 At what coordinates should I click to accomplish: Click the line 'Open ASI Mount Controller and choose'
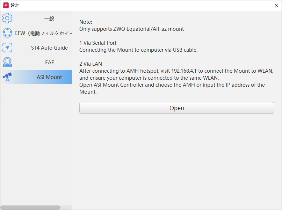(172, 85)
